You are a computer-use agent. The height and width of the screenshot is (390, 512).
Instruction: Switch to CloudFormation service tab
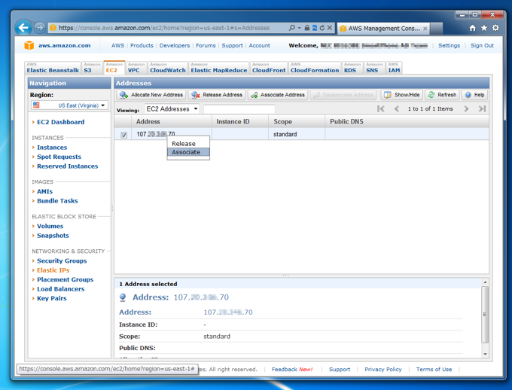coord(315,68)
